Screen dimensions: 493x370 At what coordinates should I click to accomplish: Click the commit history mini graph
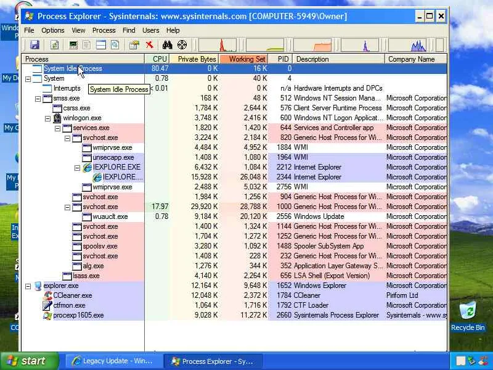(265, 45)
